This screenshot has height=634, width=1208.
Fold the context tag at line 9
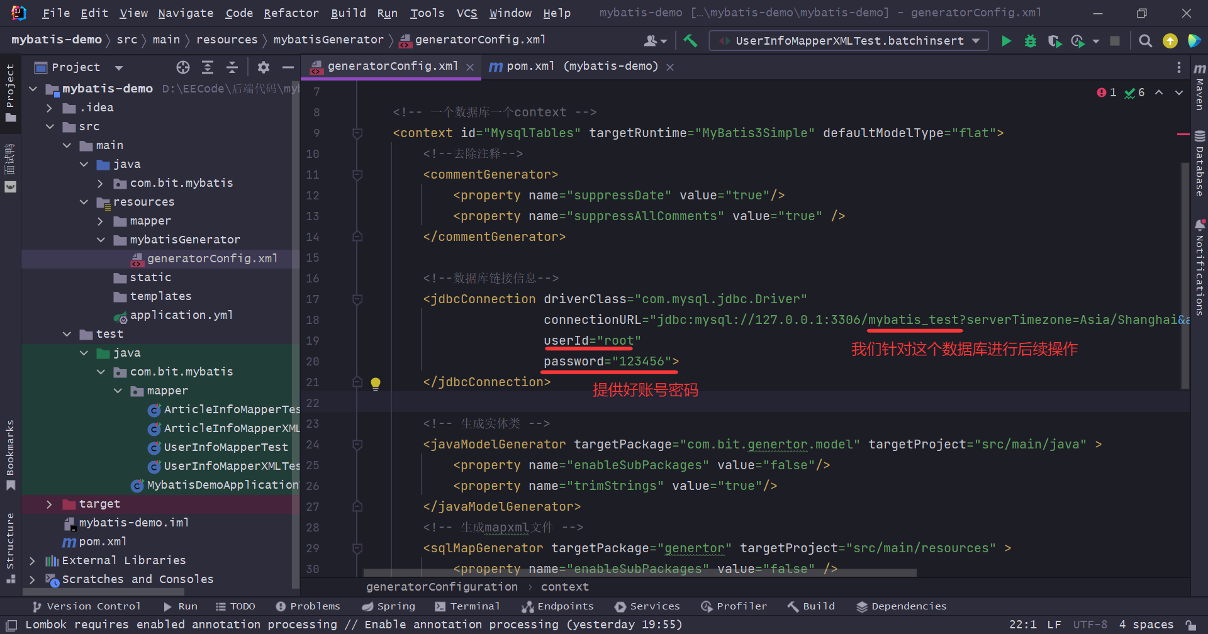pyautogui.click(x=357, y=133)
